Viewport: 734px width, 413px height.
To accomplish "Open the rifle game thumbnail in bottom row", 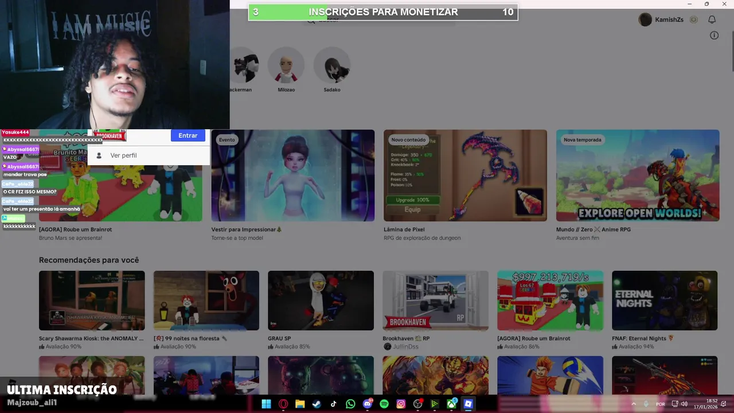I will [665, 375].
